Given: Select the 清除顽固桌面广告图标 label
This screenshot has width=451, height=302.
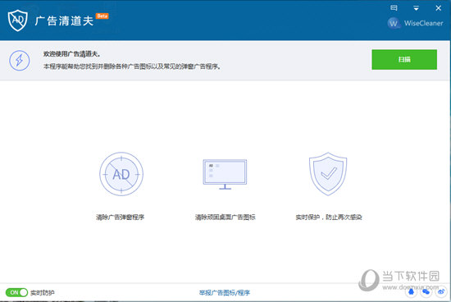Looking at the screenshot, I should 225,217.
